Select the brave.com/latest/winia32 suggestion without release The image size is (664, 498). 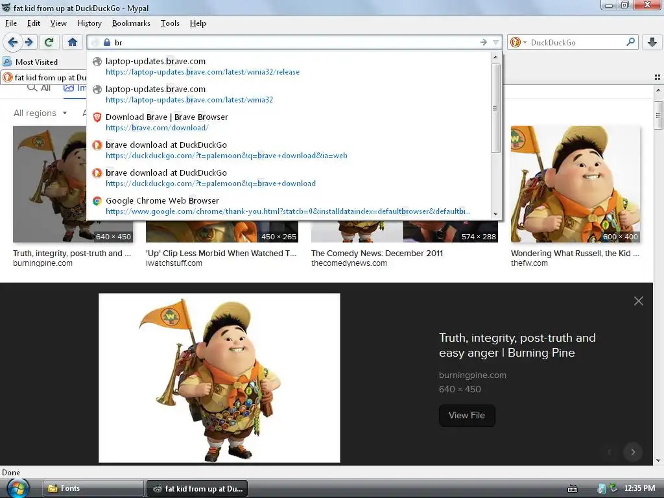pyautogui.click(x=289, y=95)
